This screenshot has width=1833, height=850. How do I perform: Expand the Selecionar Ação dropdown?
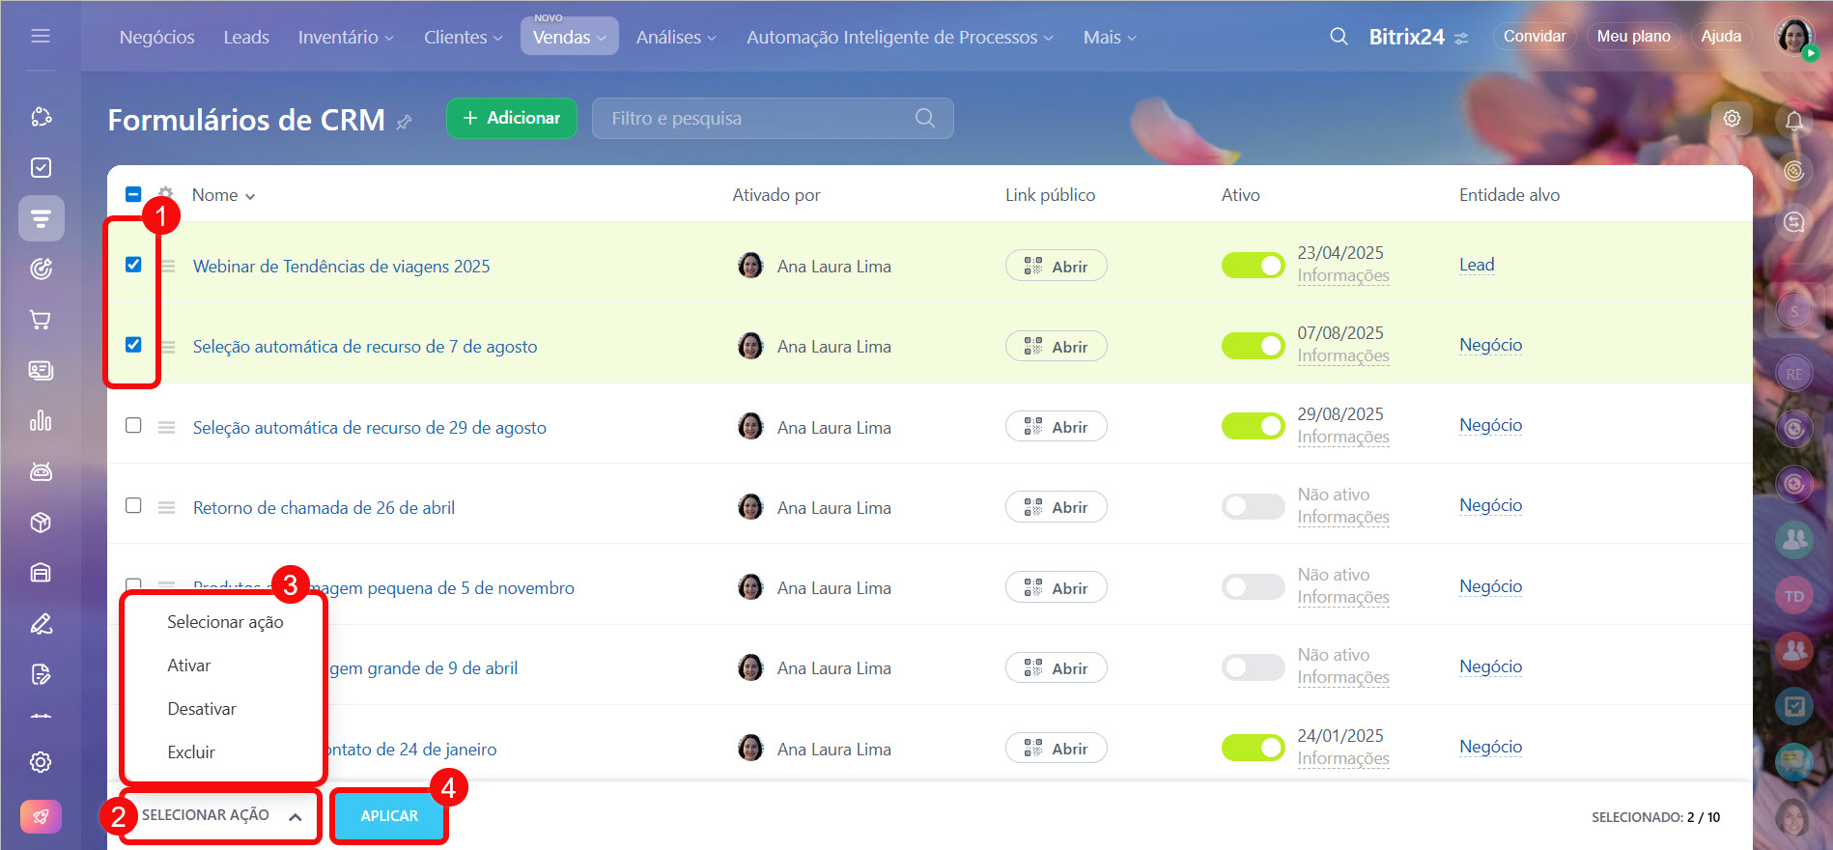click(221, 816)
